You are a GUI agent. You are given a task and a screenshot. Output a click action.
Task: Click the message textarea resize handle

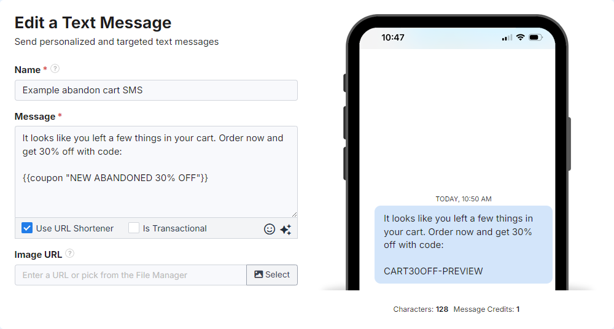pyautogui.click(x=294, y=214)
